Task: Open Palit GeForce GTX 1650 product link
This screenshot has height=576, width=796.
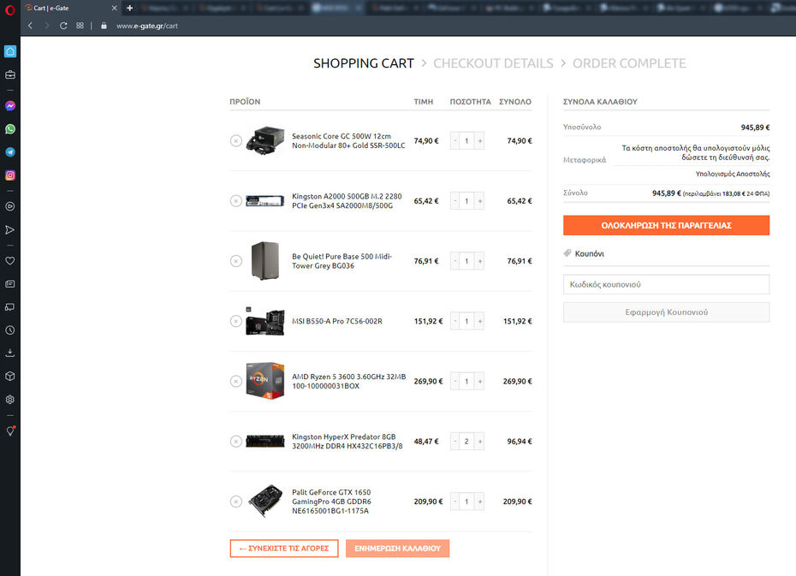Action: (331, 502)
